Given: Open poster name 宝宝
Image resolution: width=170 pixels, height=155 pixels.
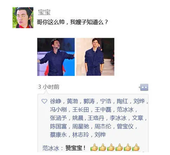Looking at the screenshot, I should [x=44, y=12].
